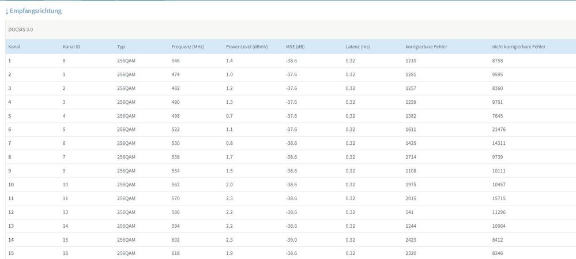Select correctable error count 1108
Image resolution: width=576 pixels, height=259 pixels.
point(411,171)
